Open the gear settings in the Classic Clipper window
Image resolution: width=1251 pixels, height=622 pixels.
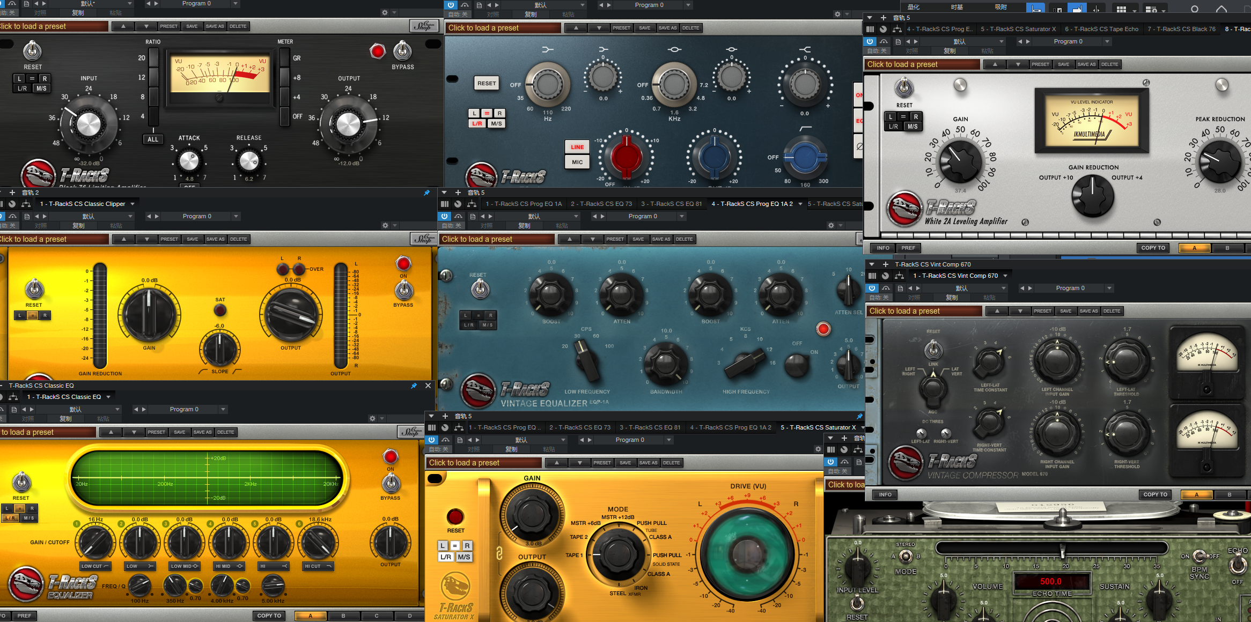(x=385, y=226)
